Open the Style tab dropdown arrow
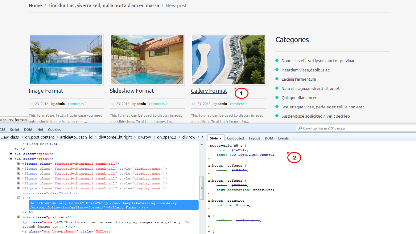The width and height of the screenshot is (416, 234). (220, 139)
